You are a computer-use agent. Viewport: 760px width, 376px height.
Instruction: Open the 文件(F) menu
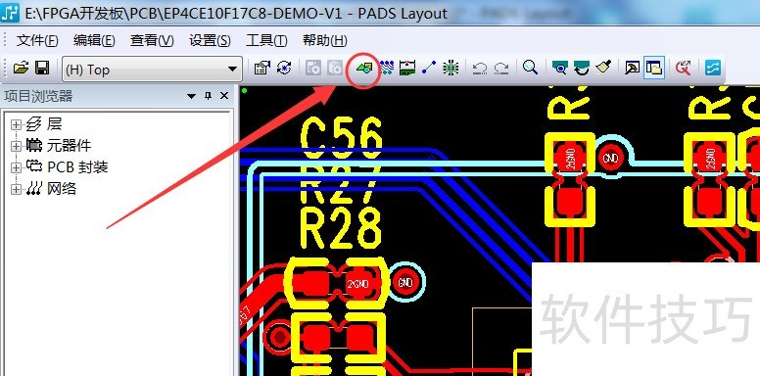[37, 41]
